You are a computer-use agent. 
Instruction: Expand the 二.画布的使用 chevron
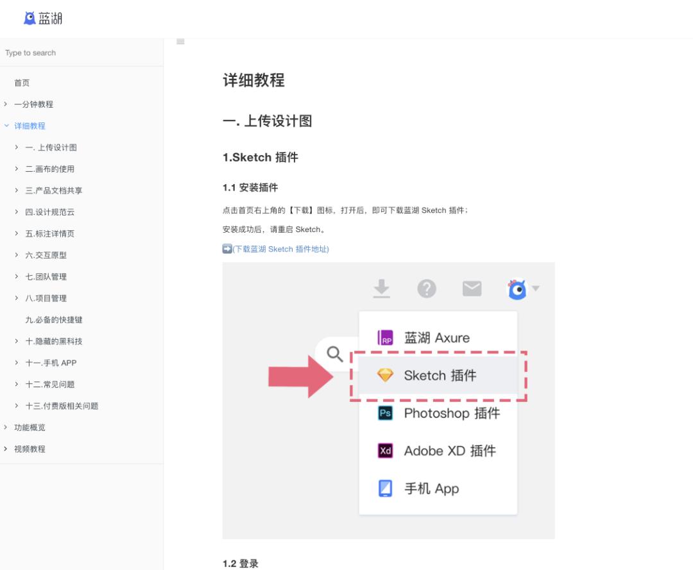[16, 169]
